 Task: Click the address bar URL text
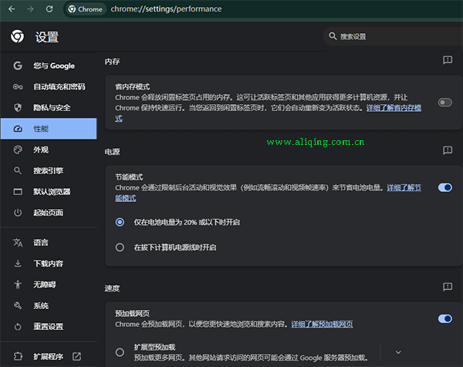click(x=166, y=9)
